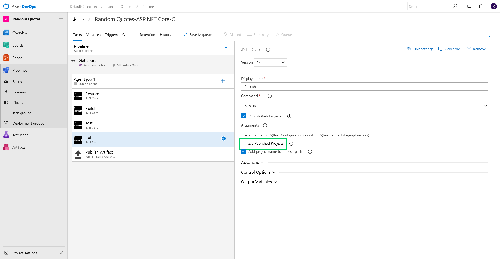This screenshot has width=500, height=259.
Task: Open the user profile avatar R
Action: [x=494, y=6]
